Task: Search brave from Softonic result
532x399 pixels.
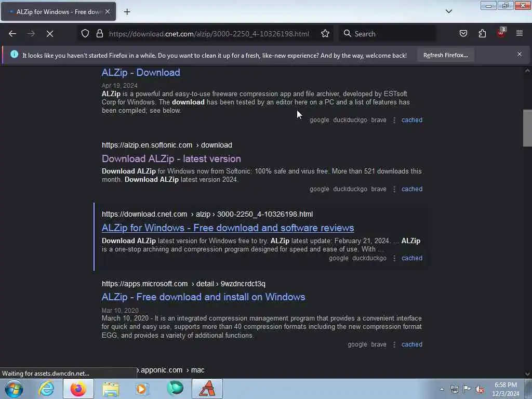Action: [x=379, y=189]
